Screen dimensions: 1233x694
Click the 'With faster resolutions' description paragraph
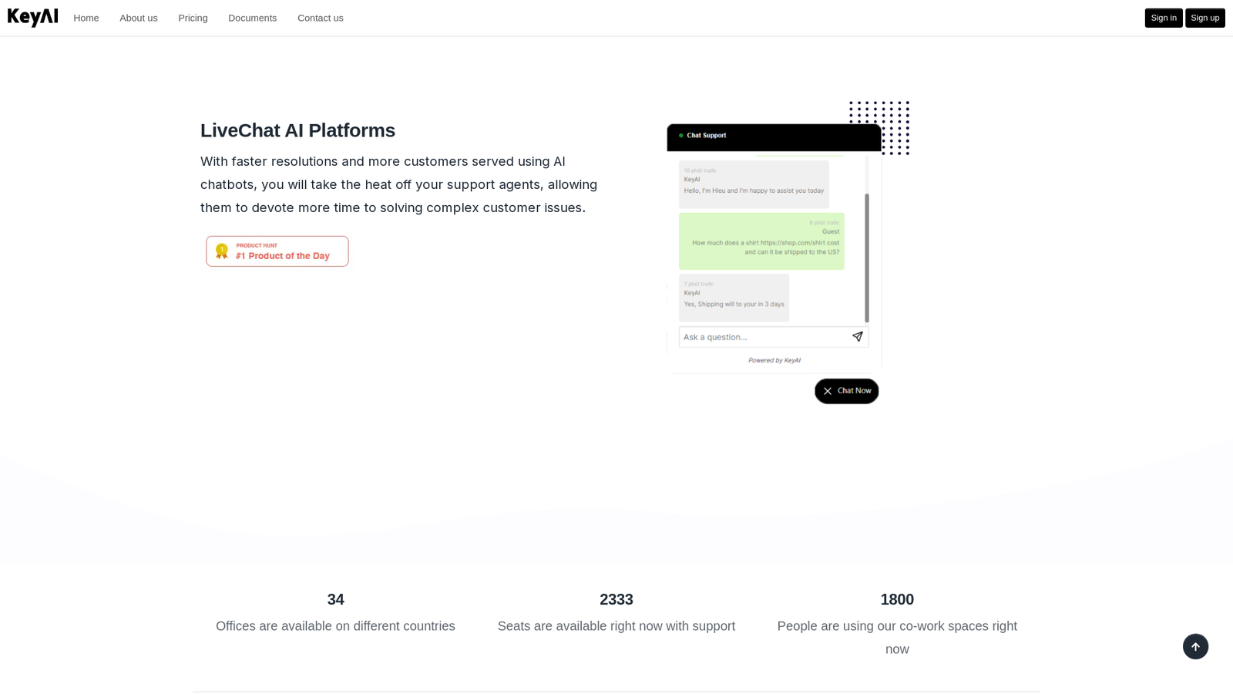tap(399, 185)
